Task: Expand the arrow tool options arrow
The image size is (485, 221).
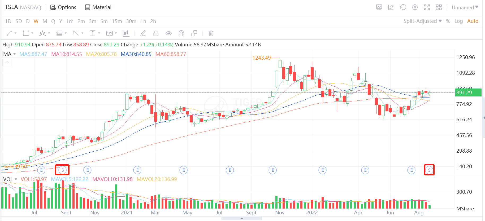Action: coord(82,33)
